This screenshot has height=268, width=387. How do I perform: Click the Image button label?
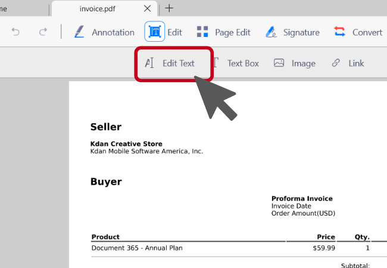click(x=304, y=64)
